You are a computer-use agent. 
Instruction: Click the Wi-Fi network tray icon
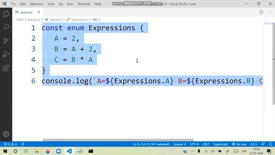(206, 151)
